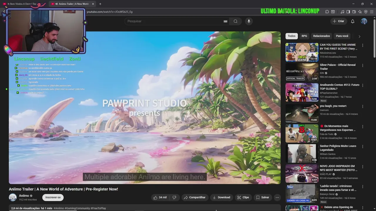Dislike the video with thumbs down

(x=174, y=198)
